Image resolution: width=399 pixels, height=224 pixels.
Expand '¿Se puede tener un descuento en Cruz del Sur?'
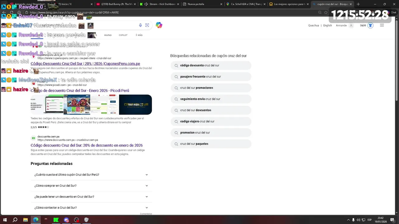(91, 197)
